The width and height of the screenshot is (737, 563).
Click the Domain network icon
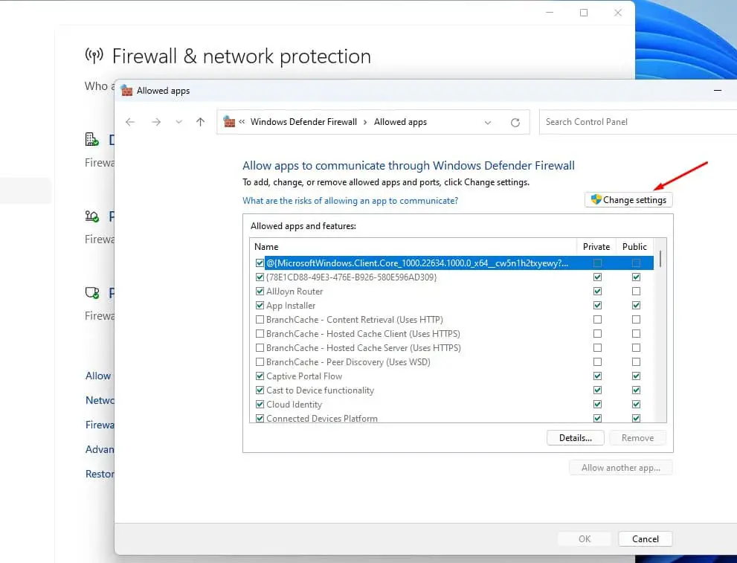click(92, 140)
